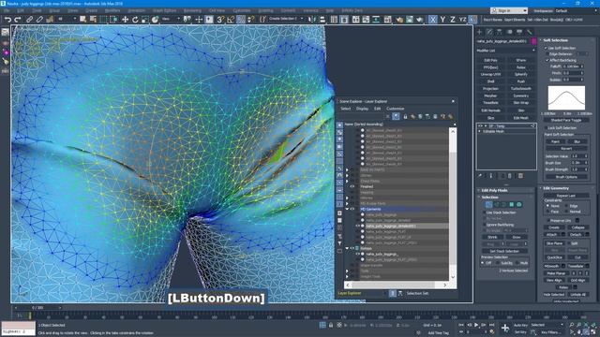Click Configure Modifier Sets icon

[520, 176]
